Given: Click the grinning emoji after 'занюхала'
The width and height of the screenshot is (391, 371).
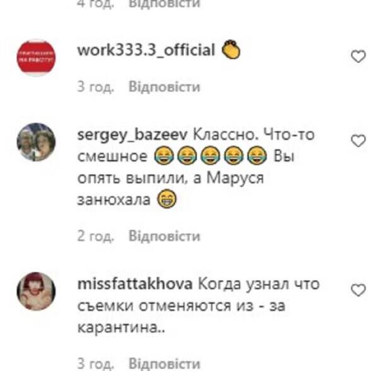Looking at the screenshot, I should coord(167,198).
